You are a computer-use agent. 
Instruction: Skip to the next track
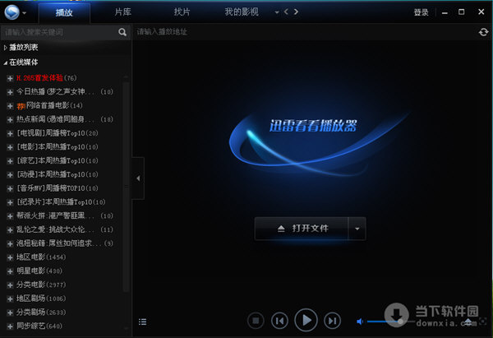pos(332,321)
